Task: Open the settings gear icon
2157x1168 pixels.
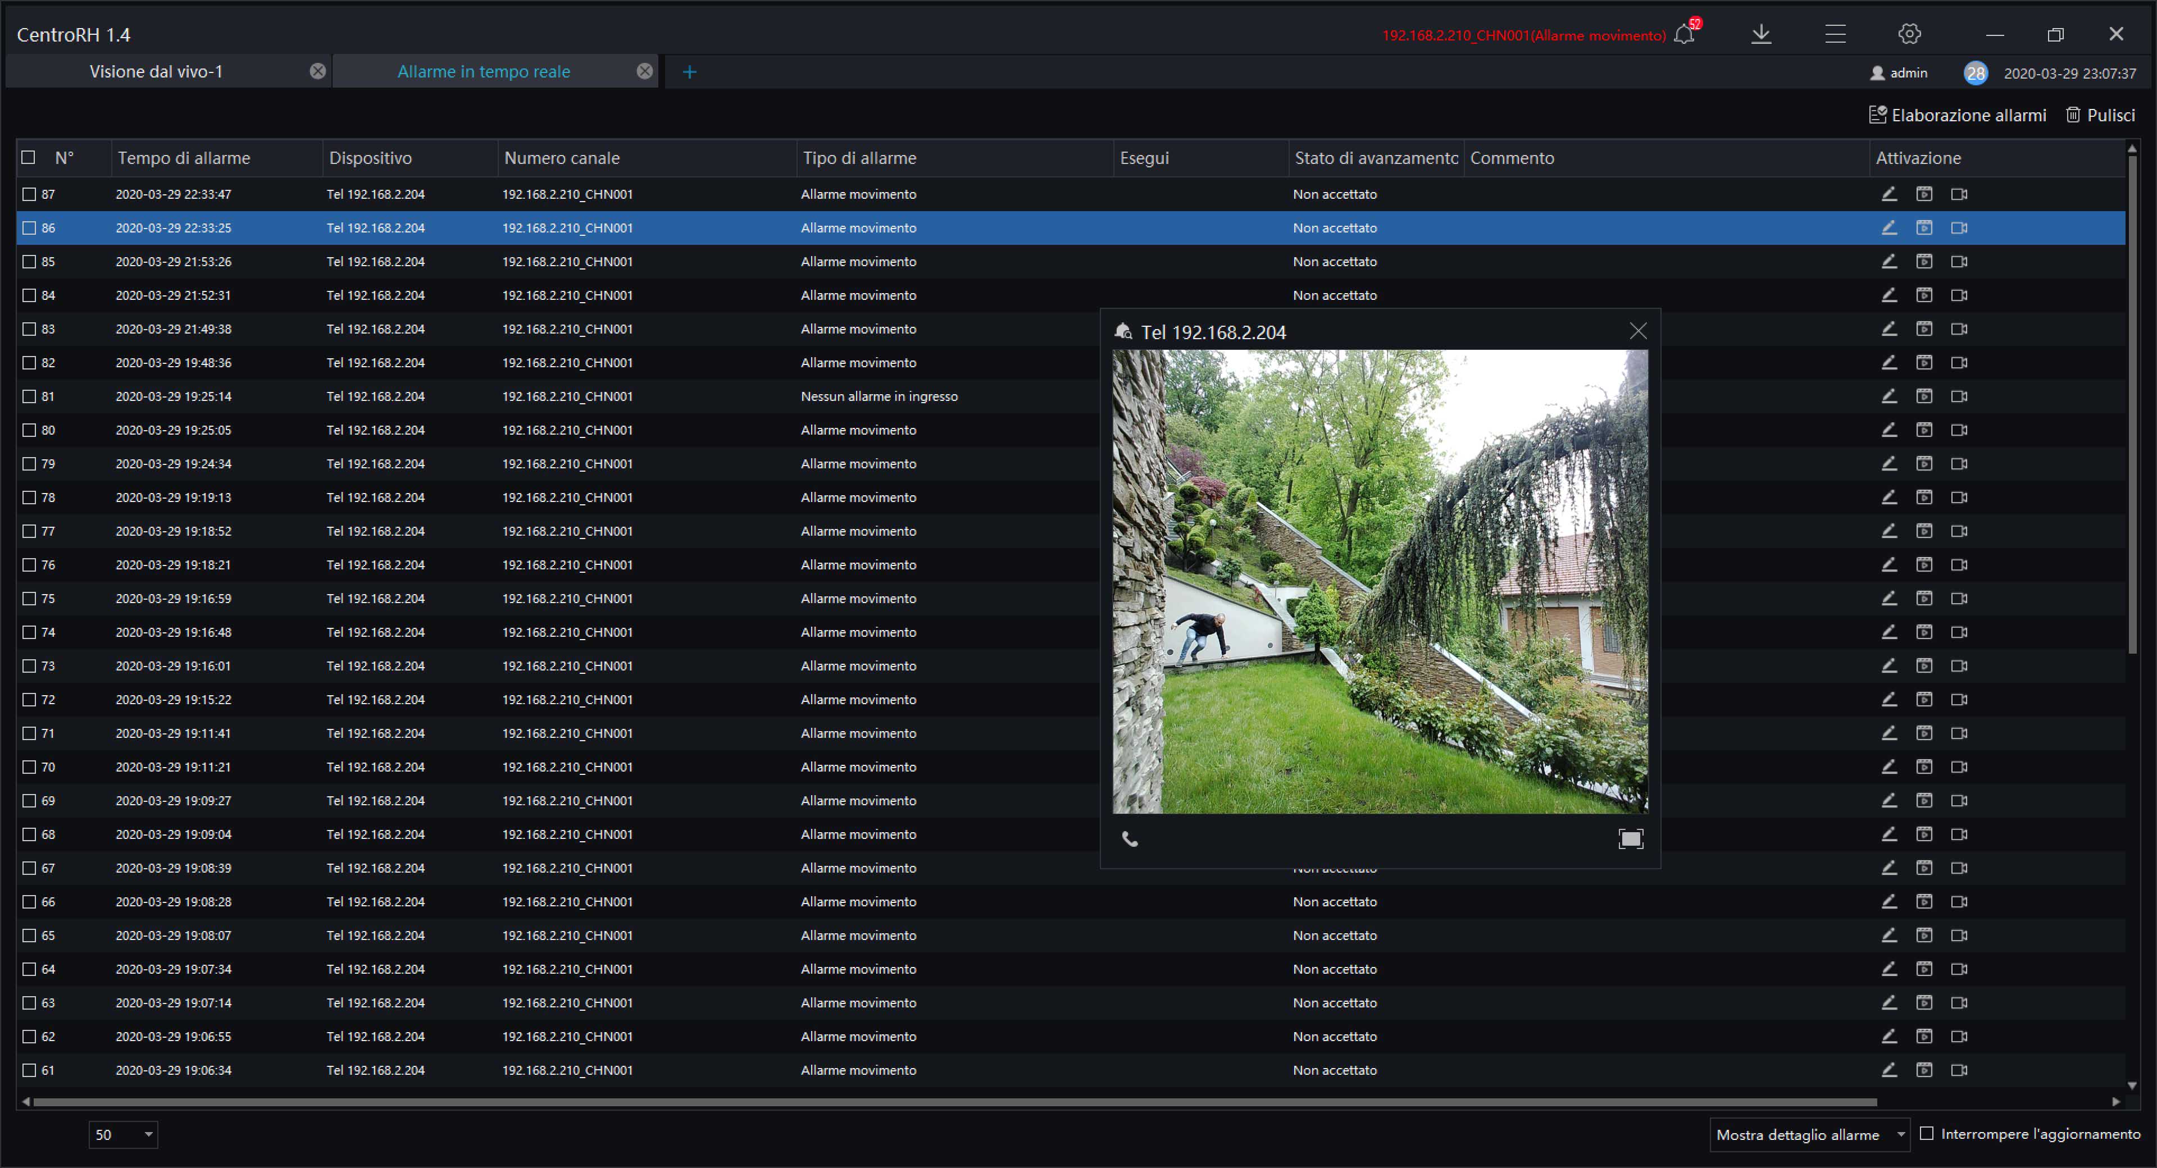Action: [x=1909, y=34]
